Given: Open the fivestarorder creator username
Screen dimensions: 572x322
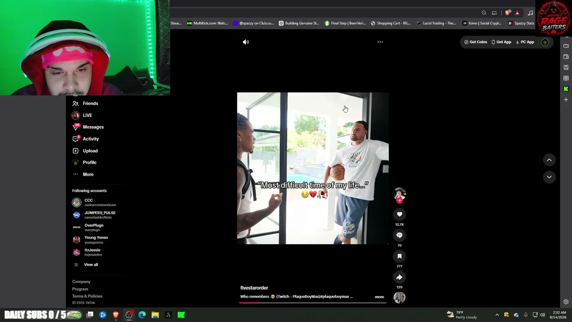Looking at the screenshot, I should tap(254, 288).
